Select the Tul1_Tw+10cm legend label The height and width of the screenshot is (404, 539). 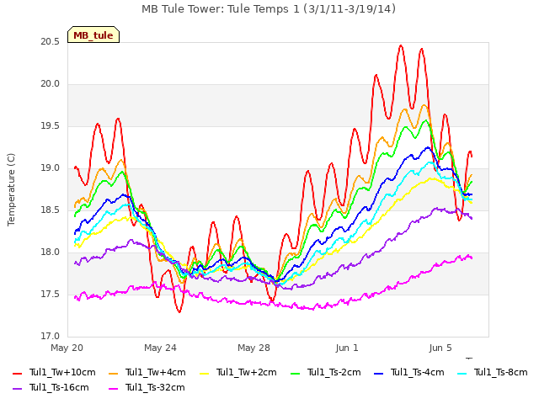[x=62, y=372]
